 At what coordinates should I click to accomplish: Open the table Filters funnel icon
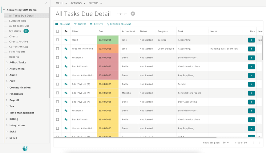coord(75,24)
